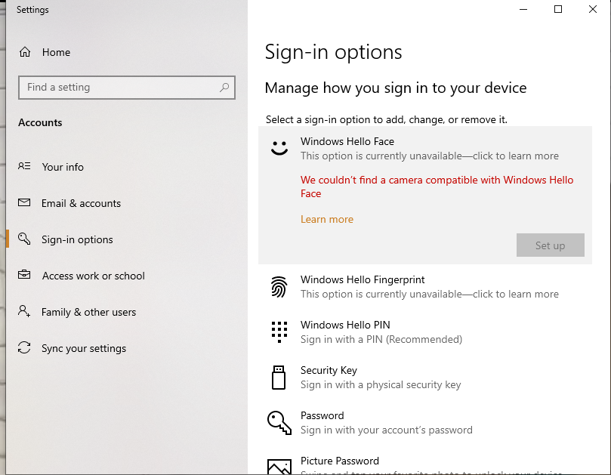Expand the Windows Hello Fingerprint option
The width and height of the screenshot is (611, 475).
point(424,287)
